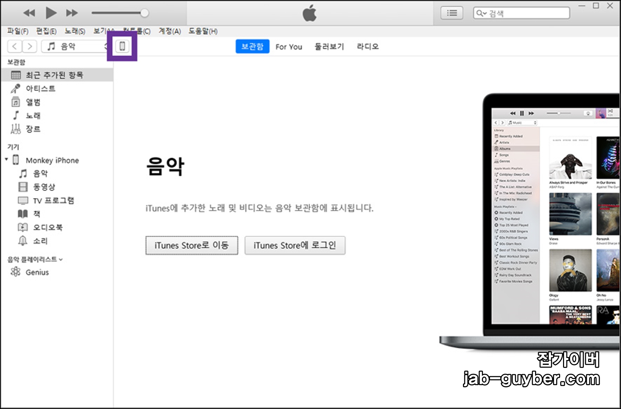This screenshot has height=409, width=621.
Task: Click the iTunes Store로 이동 button
Action: click(191, 245)
